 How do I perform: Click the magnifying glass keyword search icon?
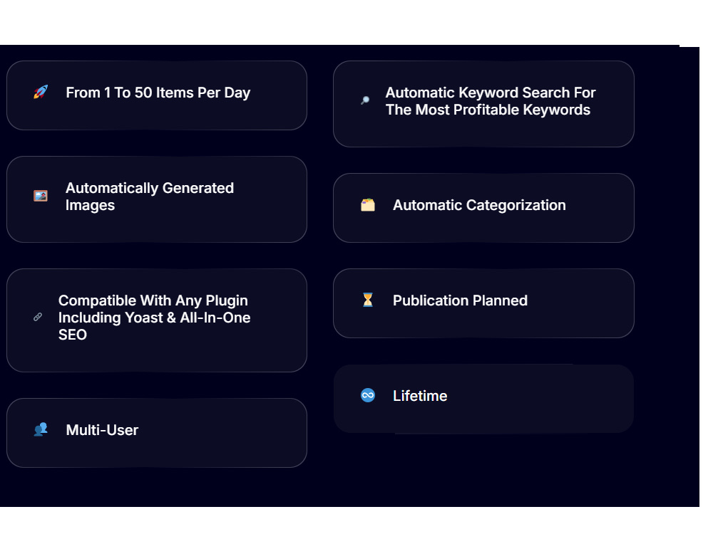(x=364, y=100)
